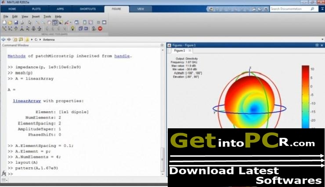Open the Tools menu
This screenshot has width=325, height=187.
[47, 16]
